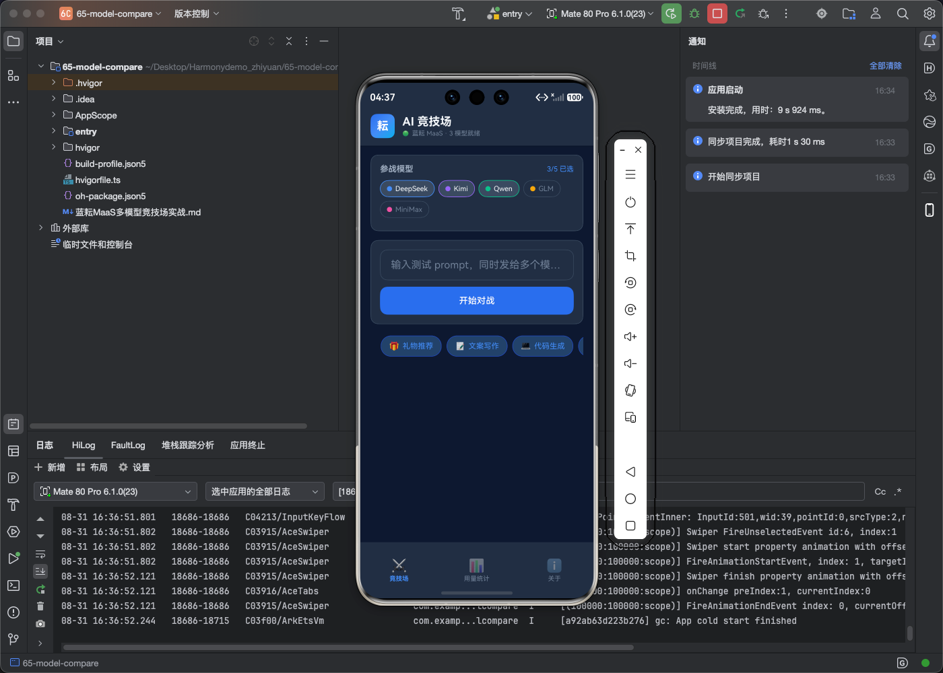Open the device manager phone icon in the right strip
This screenshot has width=943, height=673.
pos(930,210)
